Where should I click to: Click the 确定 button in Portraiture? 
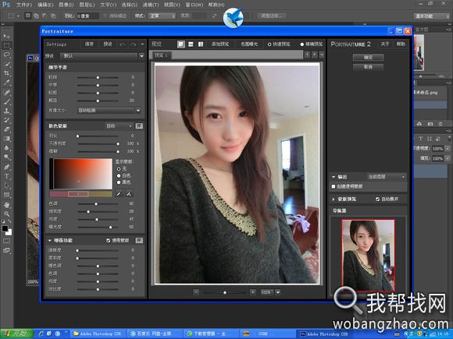368,58
